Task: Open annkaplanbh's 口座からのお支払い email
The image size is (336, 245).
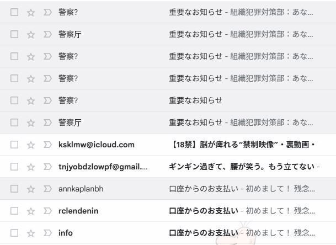Action: pos(243,189)
